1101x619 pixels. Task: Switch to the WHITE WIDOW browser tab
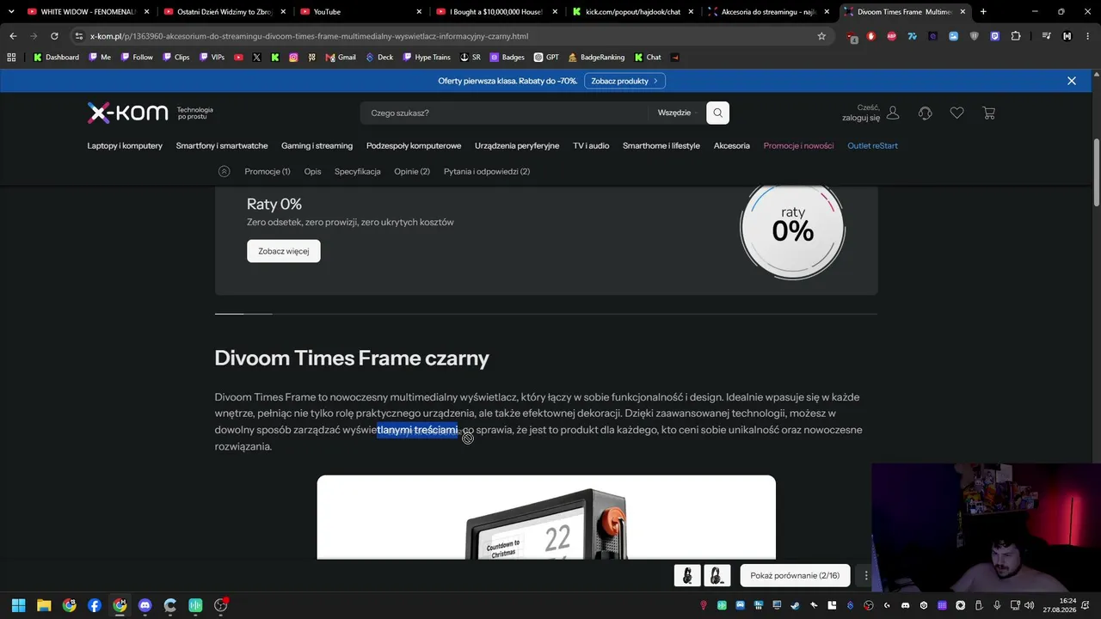[x=89, y=11]
